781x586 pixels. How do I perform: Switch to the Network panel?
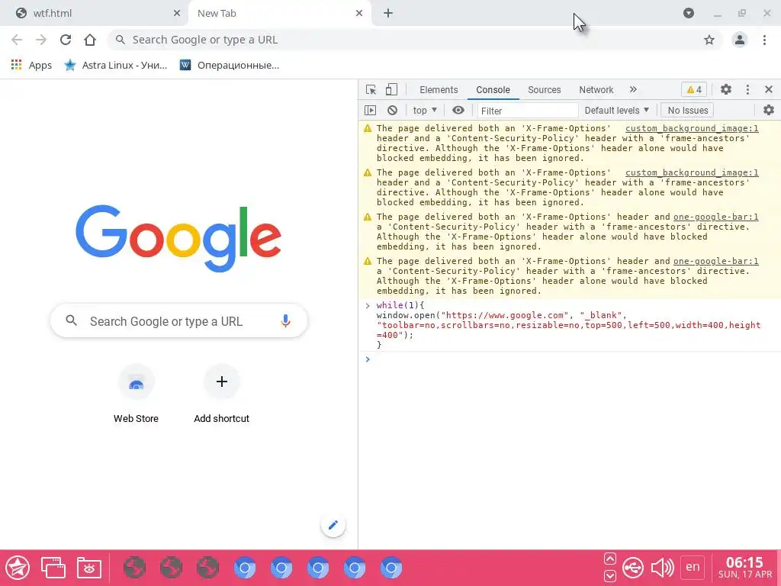click(x=596, y=90)
